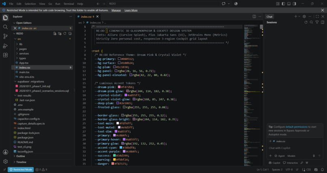Viewport: 327px width, 173px height.
Task: Go back using navigation arrow
Action: coord(98,4)
